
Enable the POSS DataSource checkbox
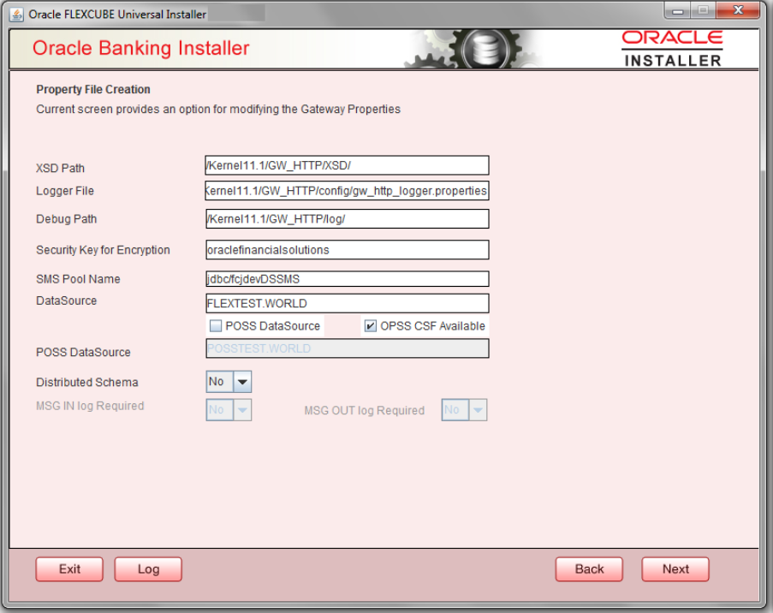(214, 325)
